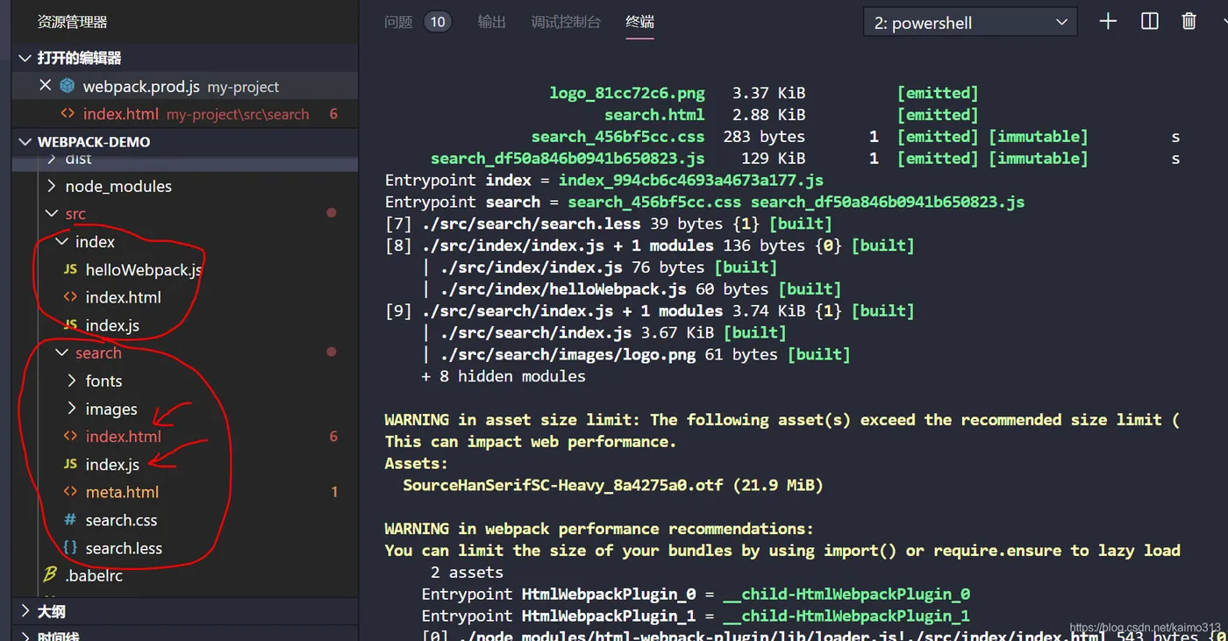Open the terminal selector '2: powershell' dropdown
1228x641 pixels.
coord(970,23)
